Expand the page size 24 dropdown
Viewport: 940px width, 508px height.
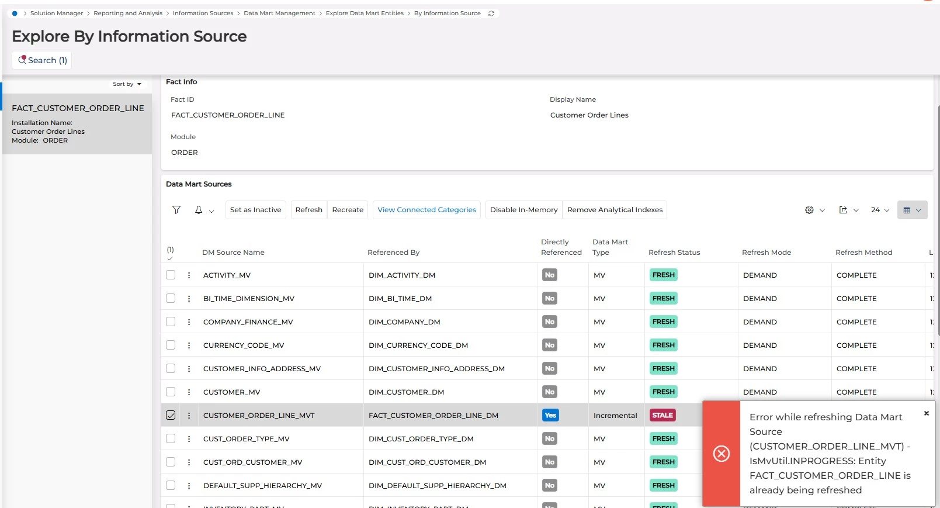tap(880, 210)
